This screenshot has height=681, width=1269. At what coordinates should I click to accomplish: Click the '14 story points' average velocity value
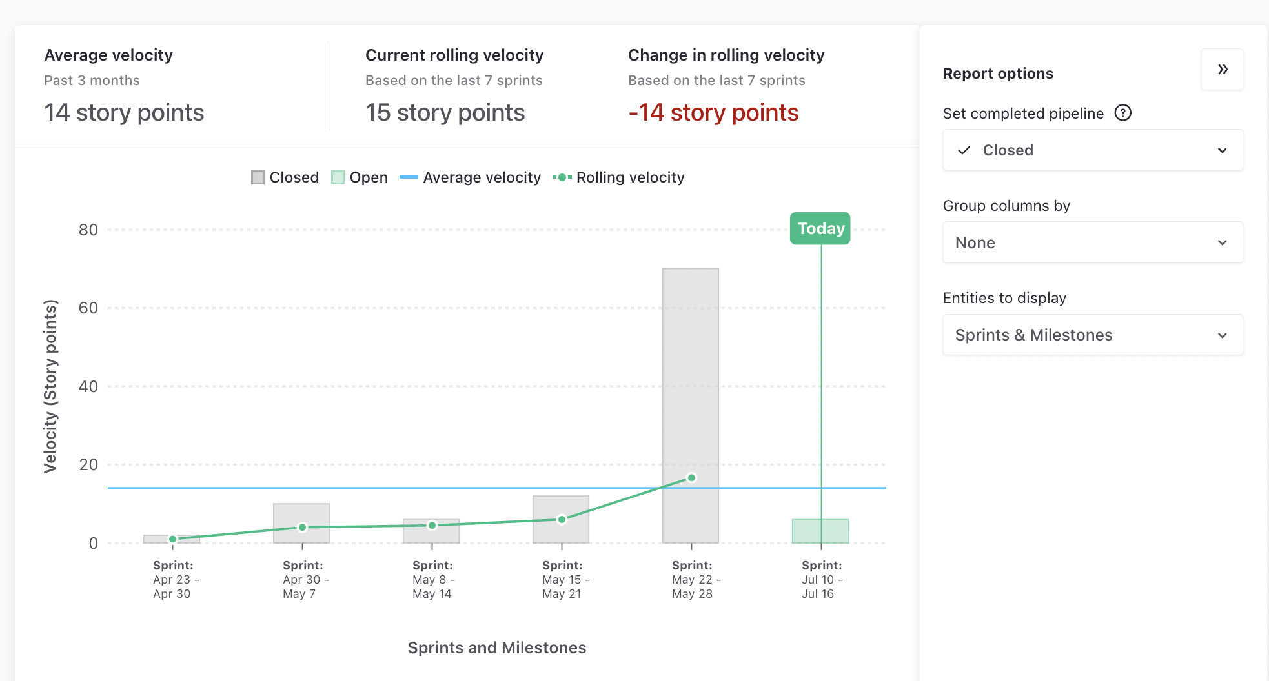[124, 113]
